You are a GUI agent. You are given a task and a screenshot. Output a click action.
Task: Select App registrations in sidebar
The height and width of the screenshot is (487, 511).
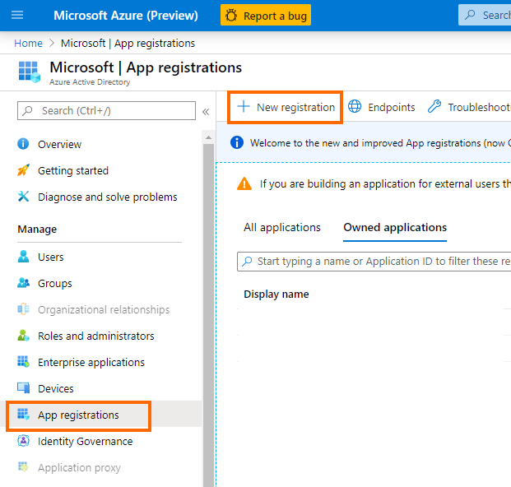click(x=78, y=415)
